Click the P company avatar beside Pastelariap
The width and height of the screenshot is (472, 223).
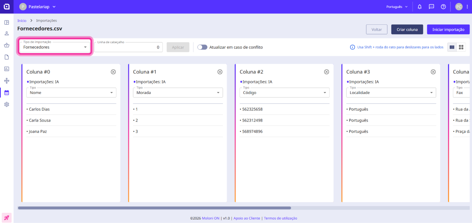23,7
